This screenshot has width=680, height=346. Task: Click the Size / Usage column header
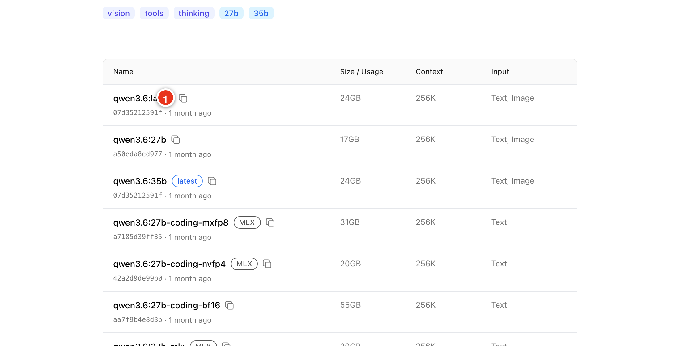(x=362, y=72)
